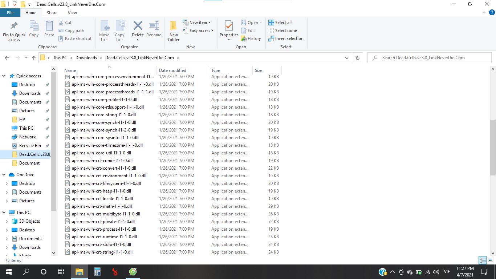Click the Delete X icon
The image size is (496, 279).
tap(138, 25)
